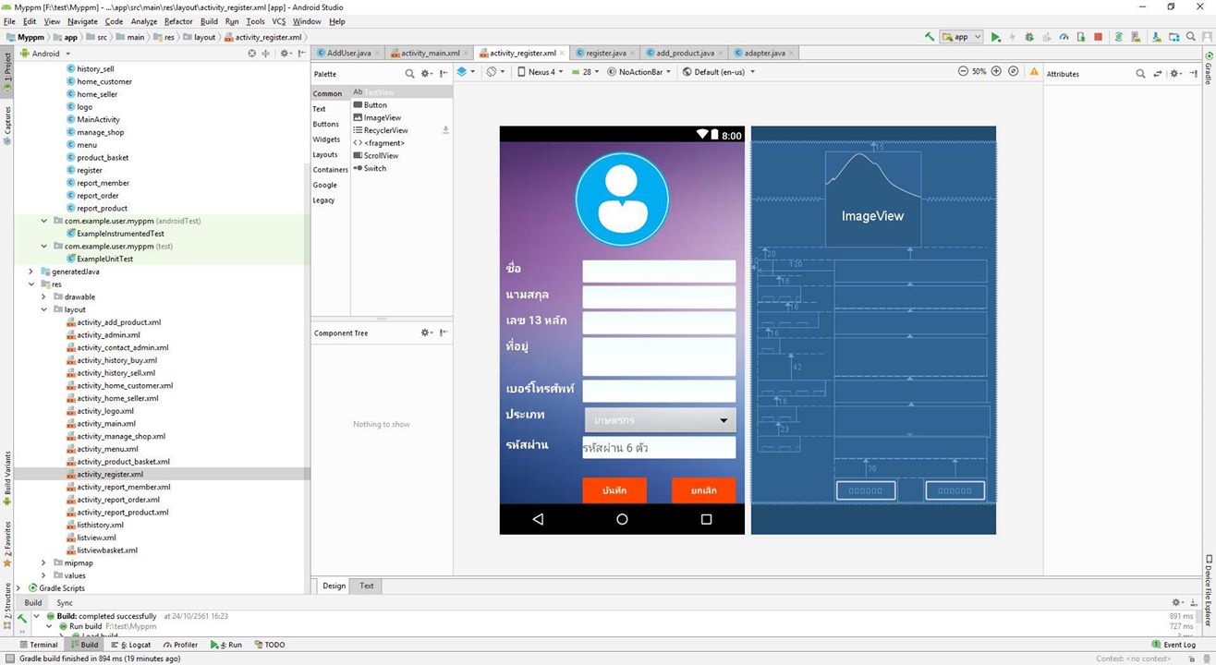
Task: Select the Widgets palette category
Action: click(x=326, y=139)
